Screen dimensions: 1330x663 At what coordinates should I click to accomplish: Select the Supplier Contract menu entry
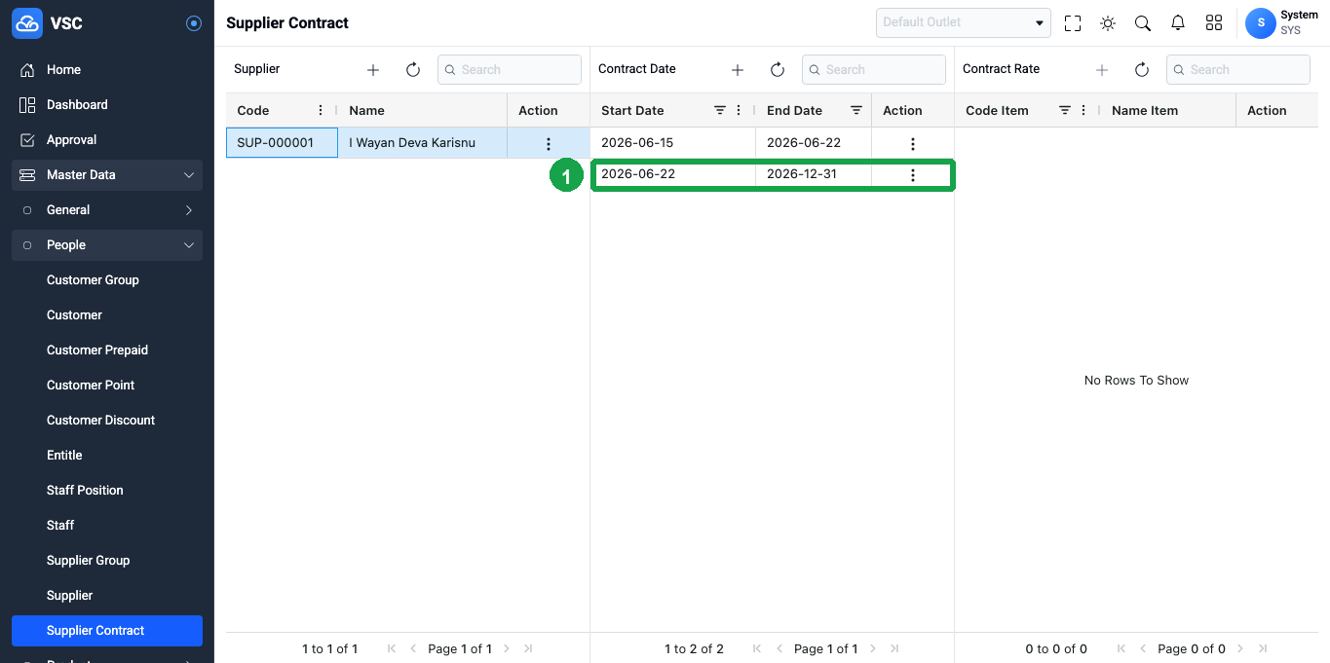(x=107, y=631)
